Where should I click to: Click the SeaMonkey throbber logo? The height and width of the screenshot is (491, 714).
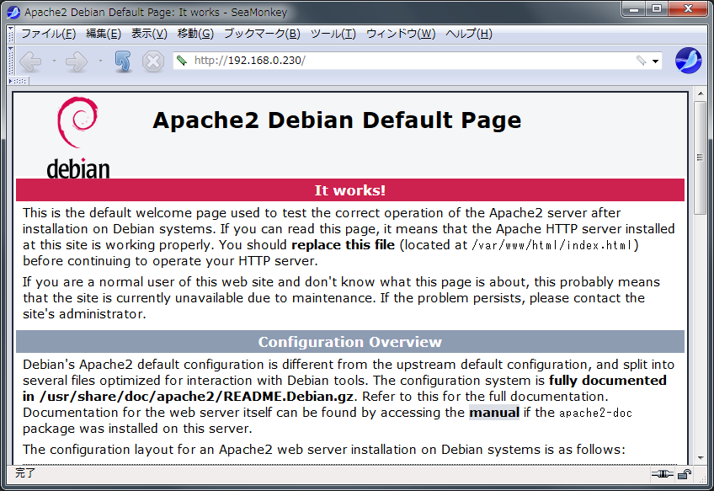point(688,61)
